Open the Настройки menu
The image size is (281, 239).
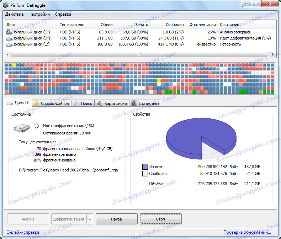39,14
